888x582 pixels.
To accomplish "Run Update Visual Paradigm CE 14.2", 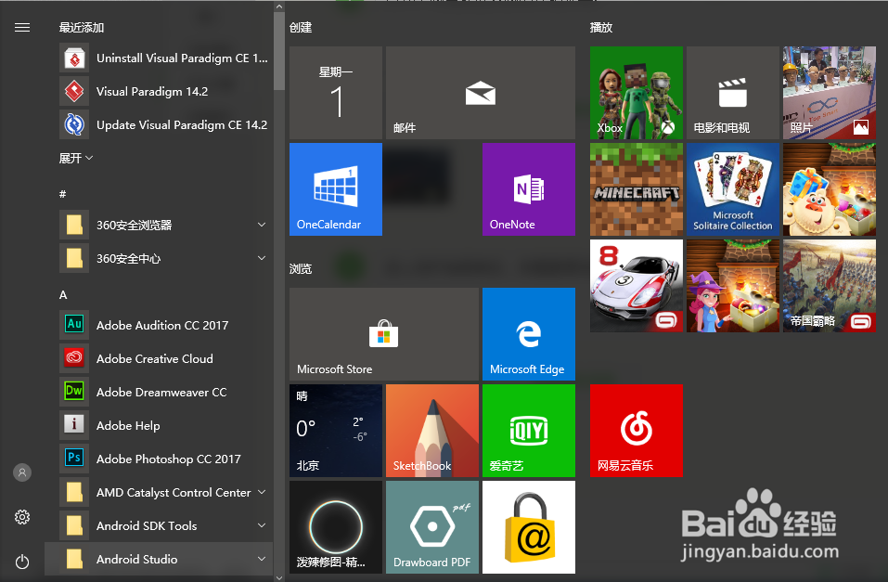I will tap(165, 124).
